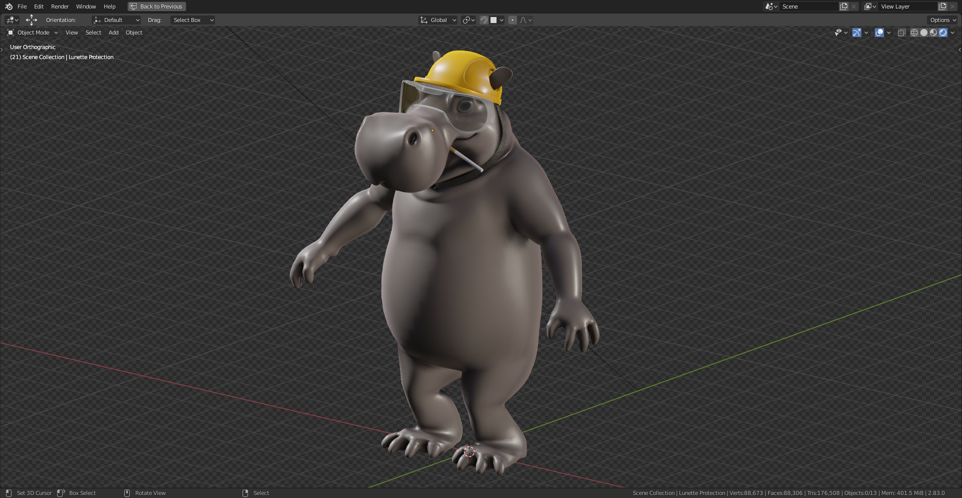Click the 'Scene Collection | Lunette Protection' viewport text
This screenshot has height=498, width=962.
(62, 57)
